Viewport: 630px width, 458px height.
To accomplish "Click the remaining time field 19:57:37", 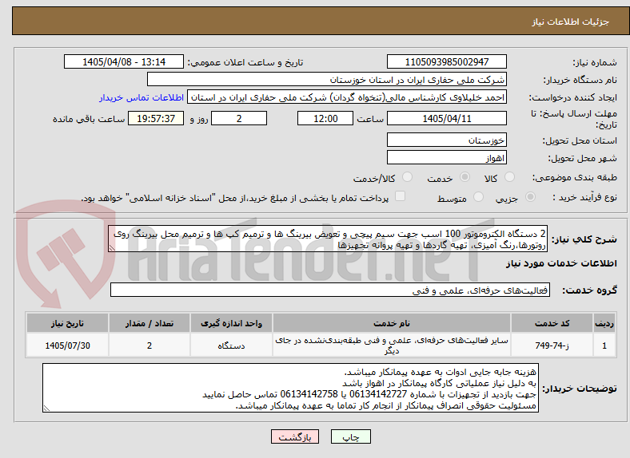I will coord(156,118).
